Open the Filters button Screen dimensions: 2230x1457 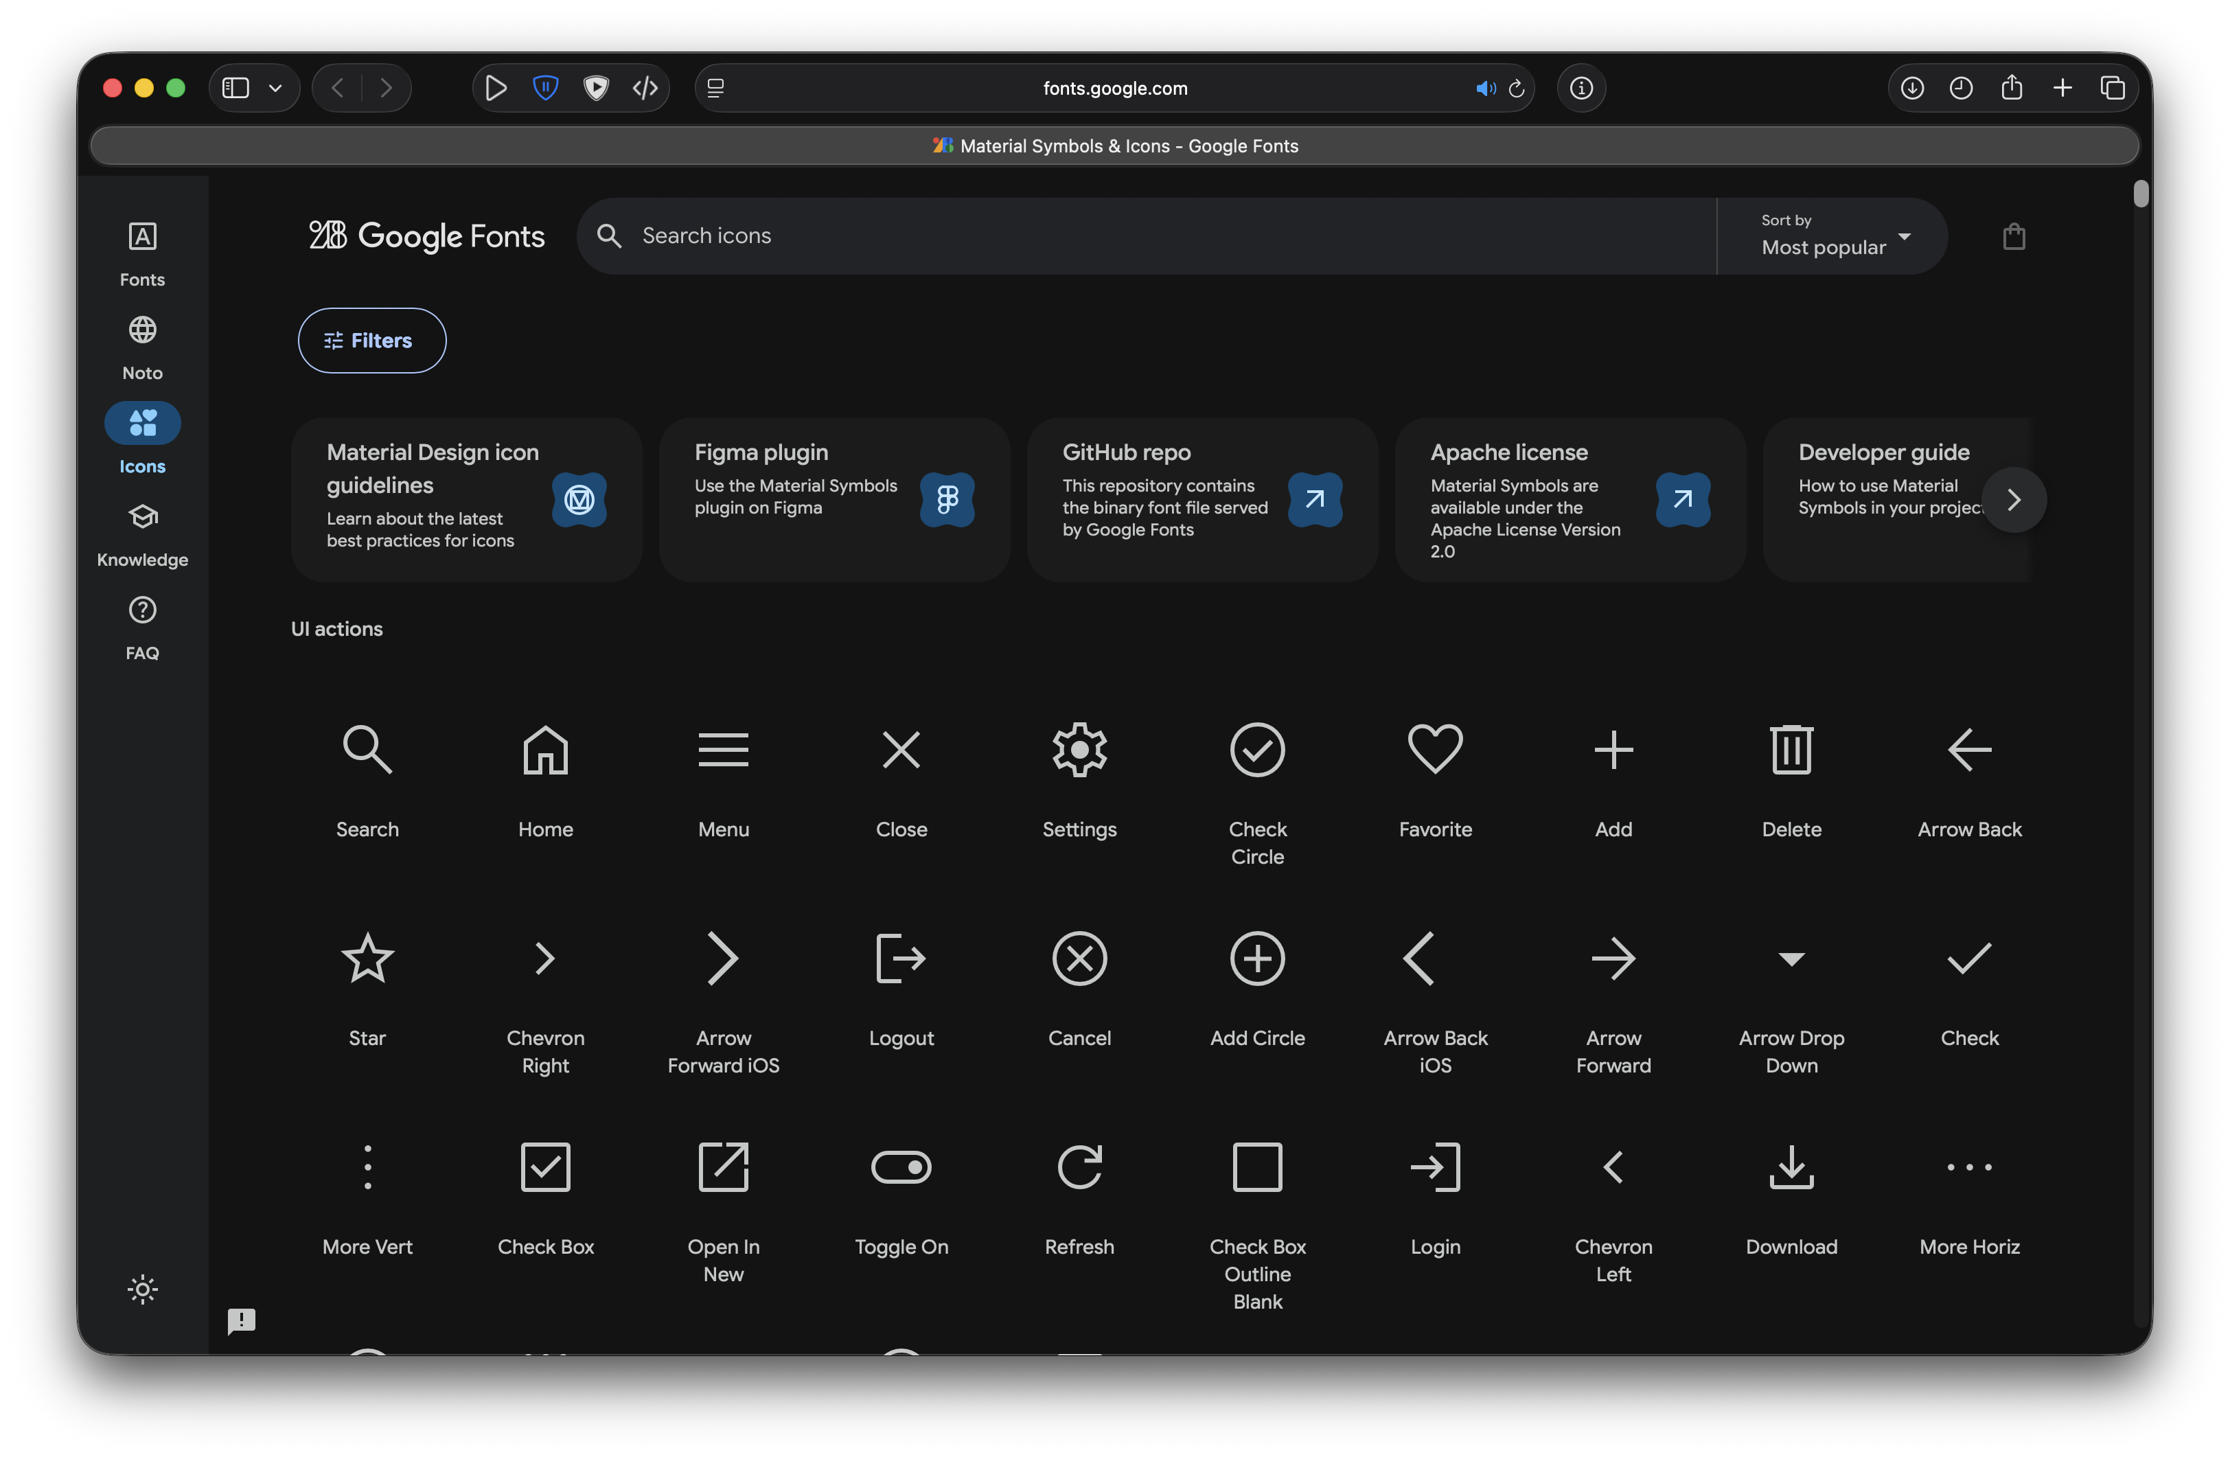[x=372, y=340]
